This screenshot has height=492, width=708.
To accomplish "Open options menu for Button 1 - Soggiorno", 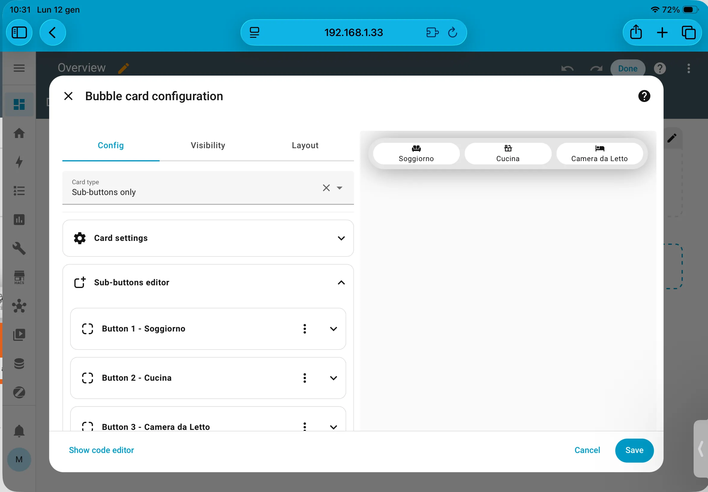I will (x=304, y=328).
